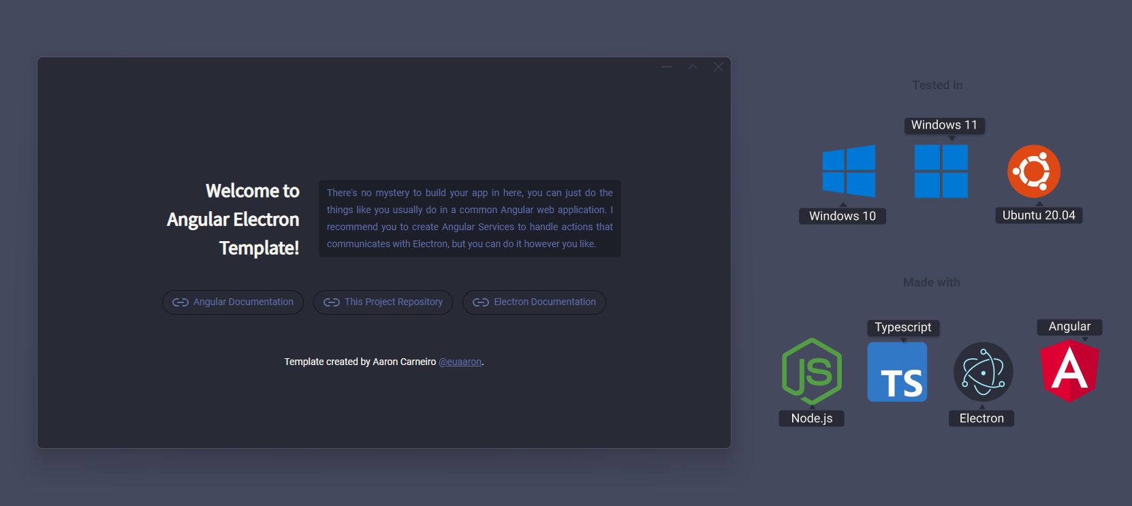Click the Angular label above the shield
This screenshot has height=506, width=1132.
click(x=1069, y=327)
